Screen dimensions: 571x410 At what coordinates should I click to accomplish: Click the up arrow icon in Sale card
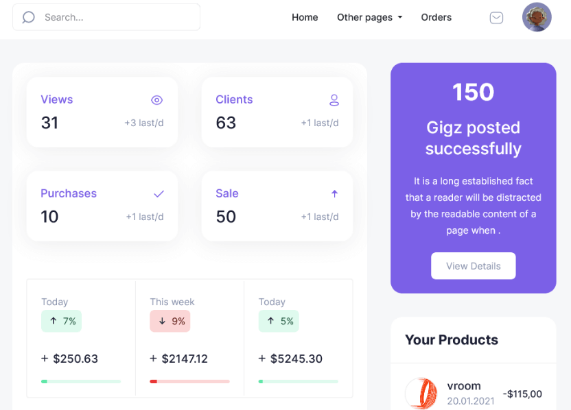pyautogui.click(x=335, y=194)
